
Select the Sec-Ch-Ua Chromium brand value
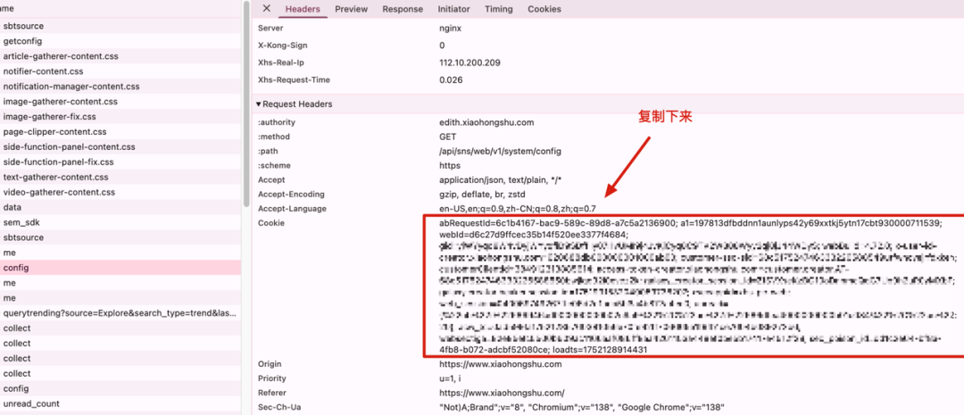[582, 407]
